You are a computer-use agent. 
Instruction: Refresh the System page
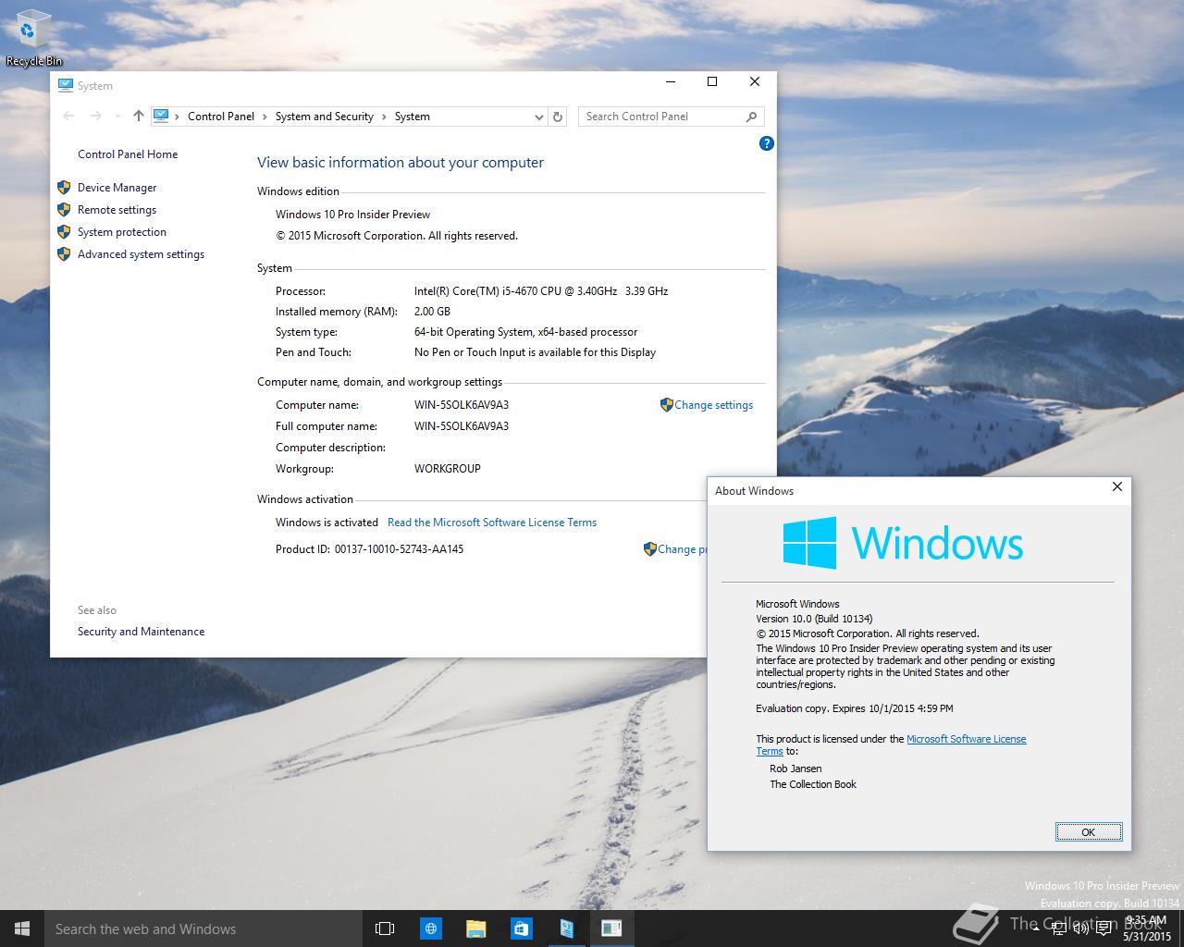point(558,117)
